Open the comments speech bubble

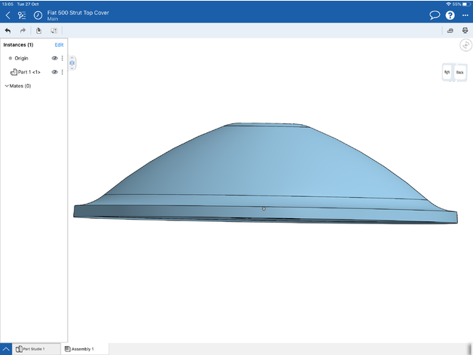[x=435, y=15]
